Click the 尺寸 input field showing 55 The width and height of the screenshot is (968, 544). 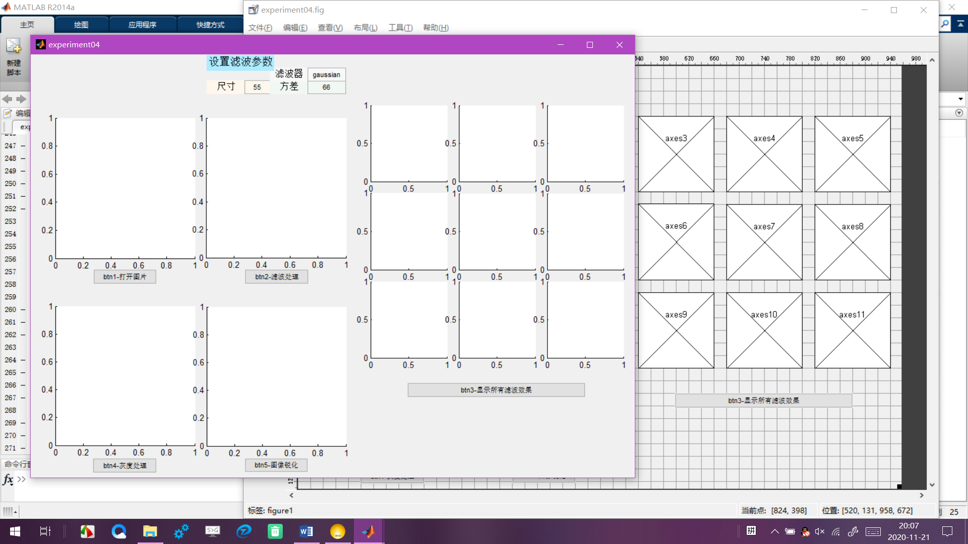pyautogui.click(x=257, y=87)
